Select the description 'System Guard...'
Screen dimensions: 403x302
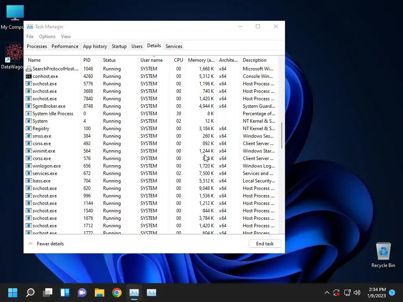[x=259, y=106]
